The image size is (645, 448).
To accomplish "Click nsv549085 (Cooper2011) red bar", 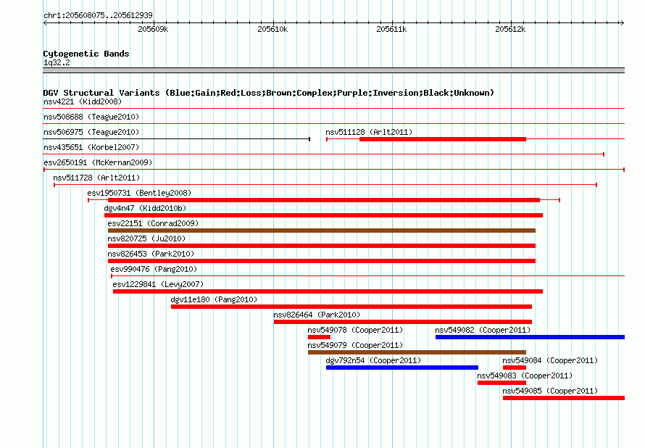I will (564, 398).
